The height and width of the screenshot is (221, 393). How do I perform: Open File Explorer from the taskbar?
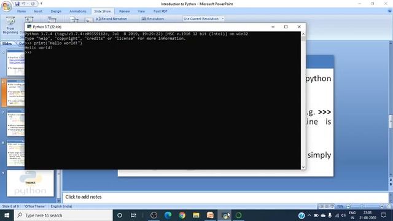coord(196,215)
